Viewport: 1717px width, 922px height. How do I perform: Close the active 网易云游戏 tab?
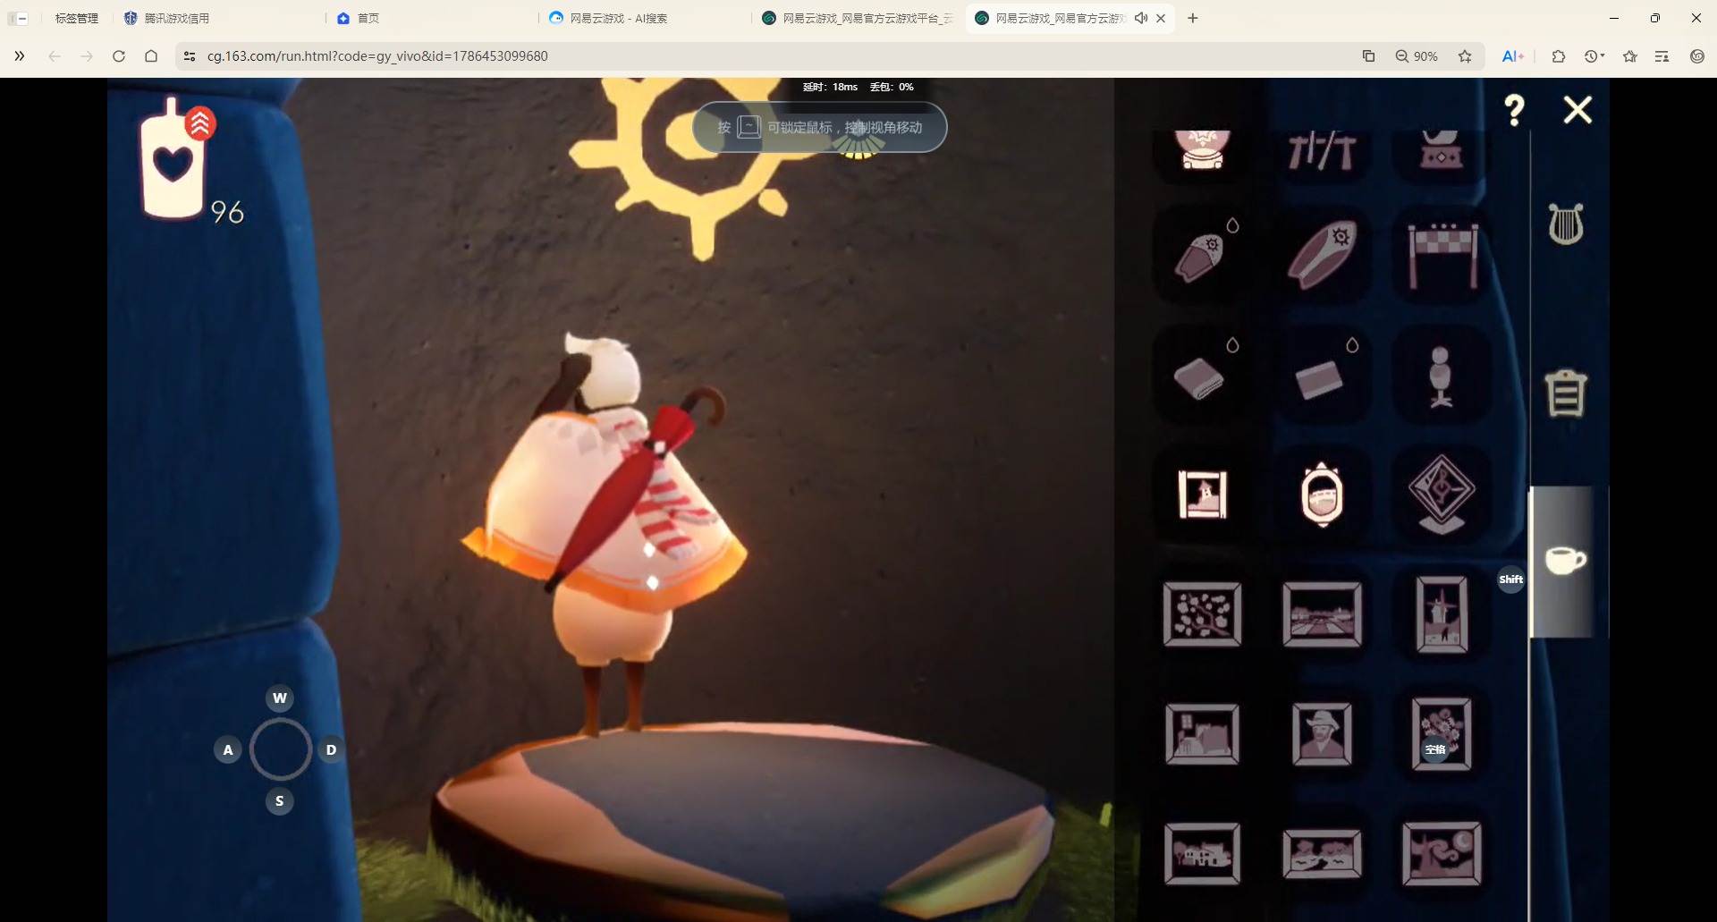point(1161,18)
